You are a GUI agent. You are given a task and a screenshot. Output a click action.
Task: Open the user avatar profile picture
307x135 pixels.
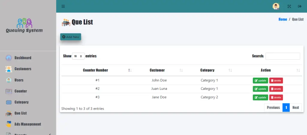click(276, 6)
